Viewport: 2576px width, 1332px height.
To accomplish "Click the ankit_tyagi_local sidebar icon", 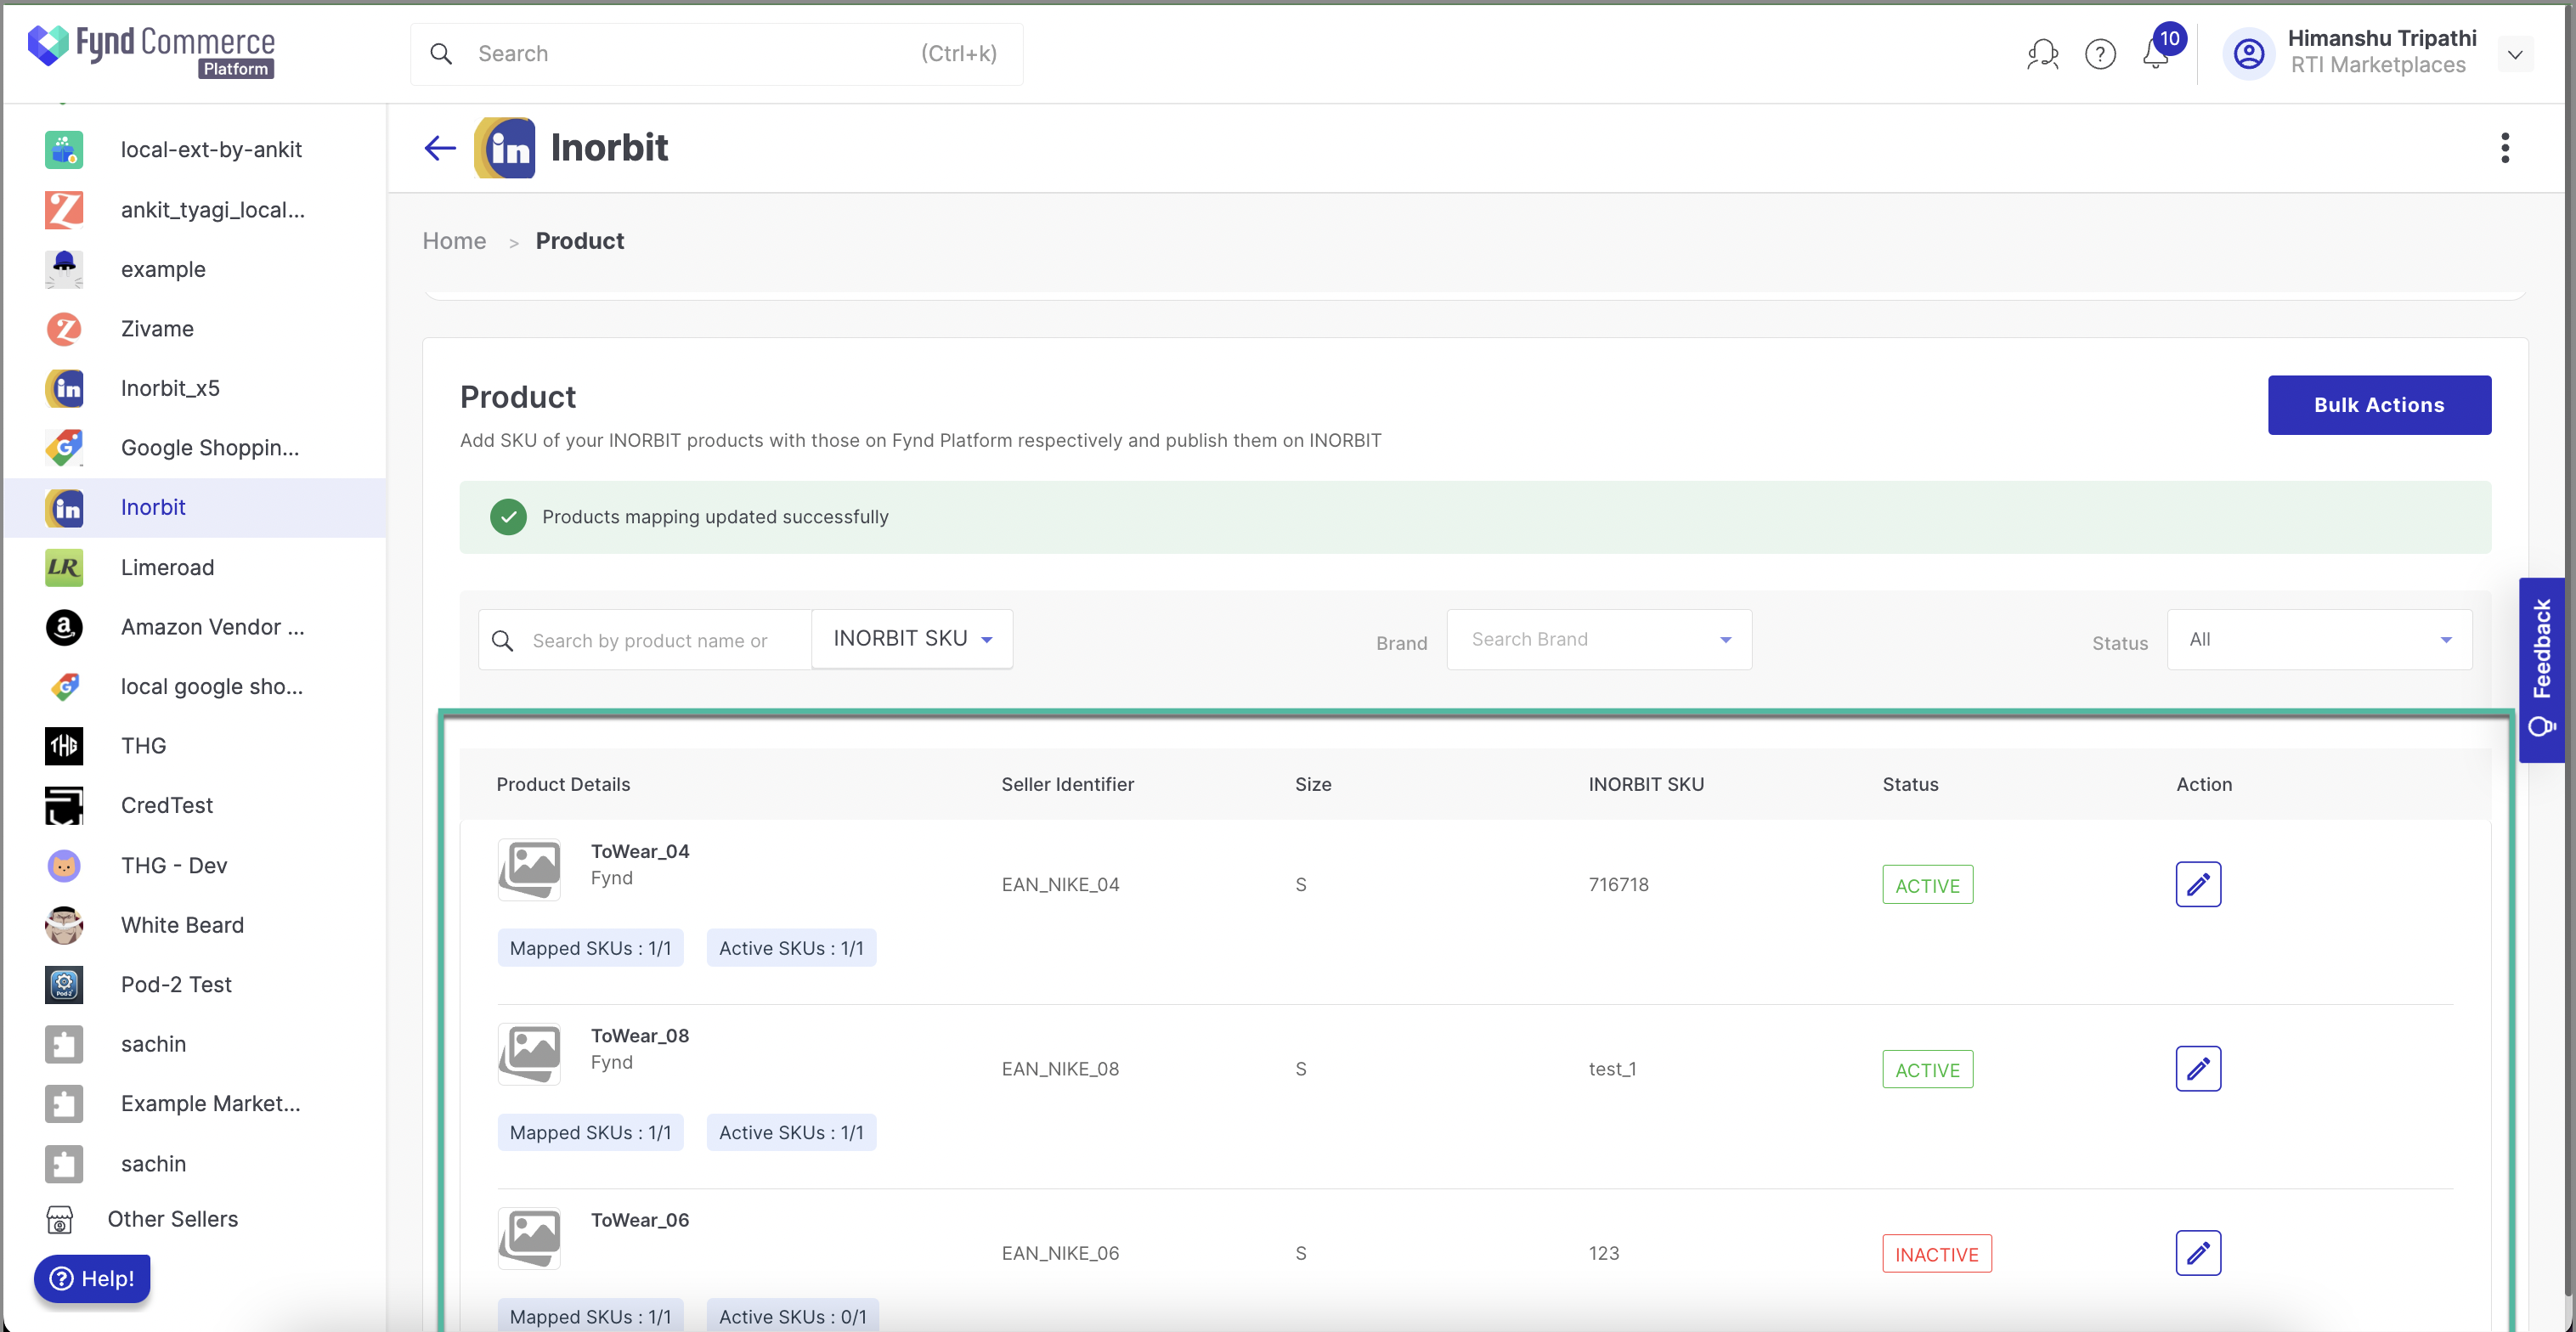I will point(64,210).
